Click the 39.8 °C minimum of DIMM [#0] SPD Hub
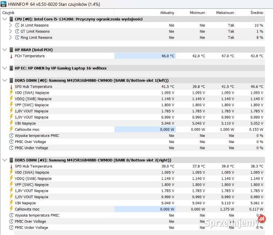 (x=199, y=86)
